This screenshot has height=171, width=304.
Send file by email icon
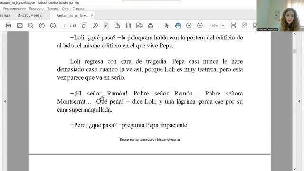pyautogui.click(x=19, y=25)
